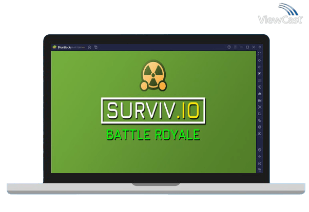
Task: Click the radiation character game icon
Action: coord(153,75)
